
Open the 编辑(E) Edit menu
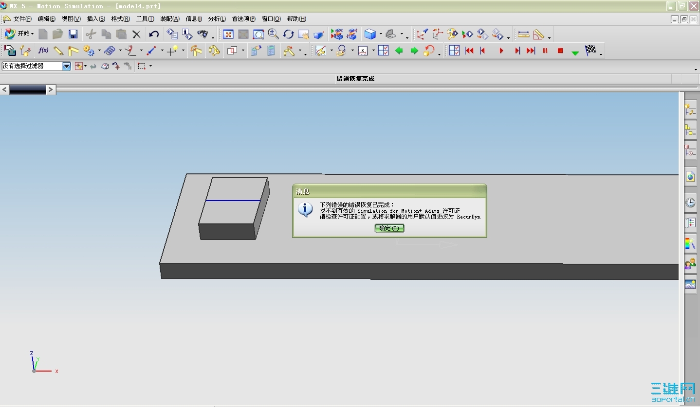pyautogui.click(x=47, y=19)
